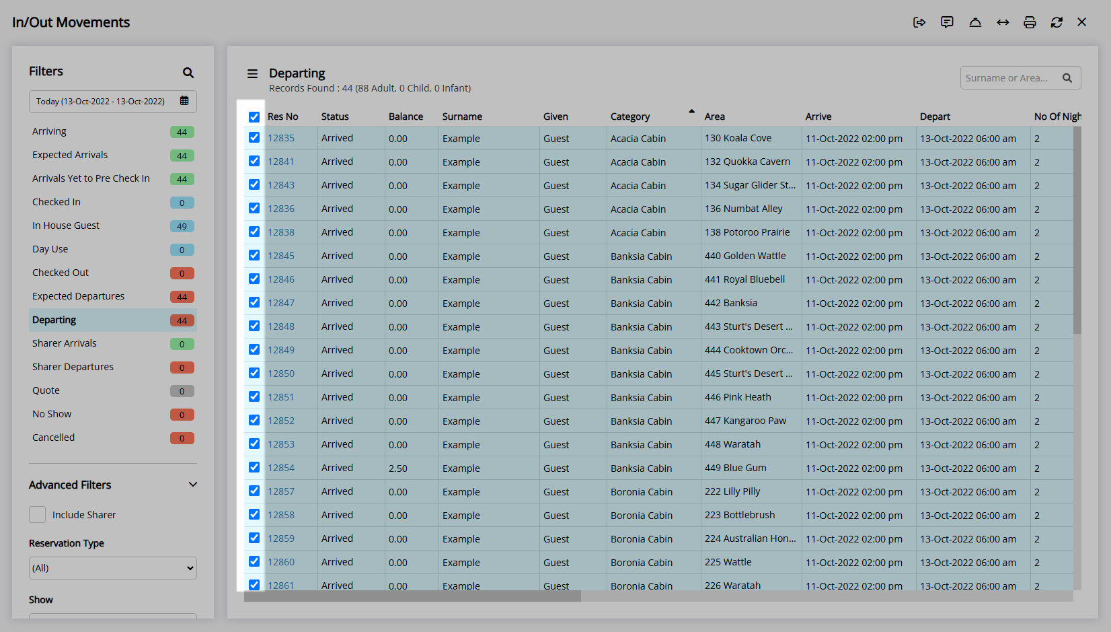Select the Checked Out filter
Viewport: 1111px width, 632px height.
tap(113, 273)
